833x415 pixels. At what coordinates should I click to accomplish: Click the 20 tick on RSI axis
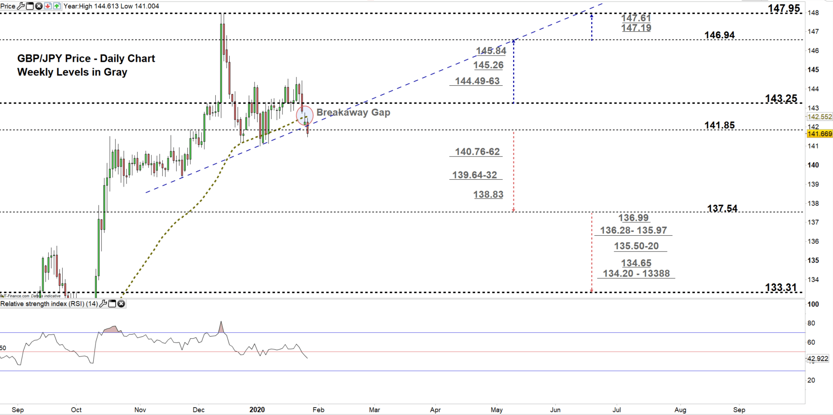point(811,380)
